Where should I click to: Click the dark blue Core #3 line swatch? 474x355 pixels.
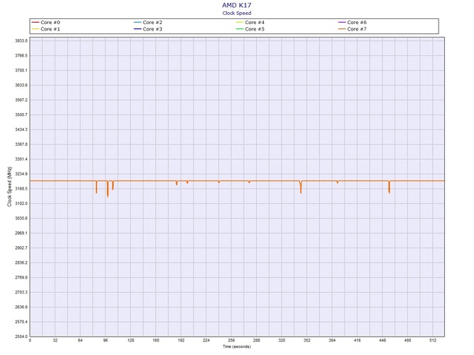click(137, 29)
